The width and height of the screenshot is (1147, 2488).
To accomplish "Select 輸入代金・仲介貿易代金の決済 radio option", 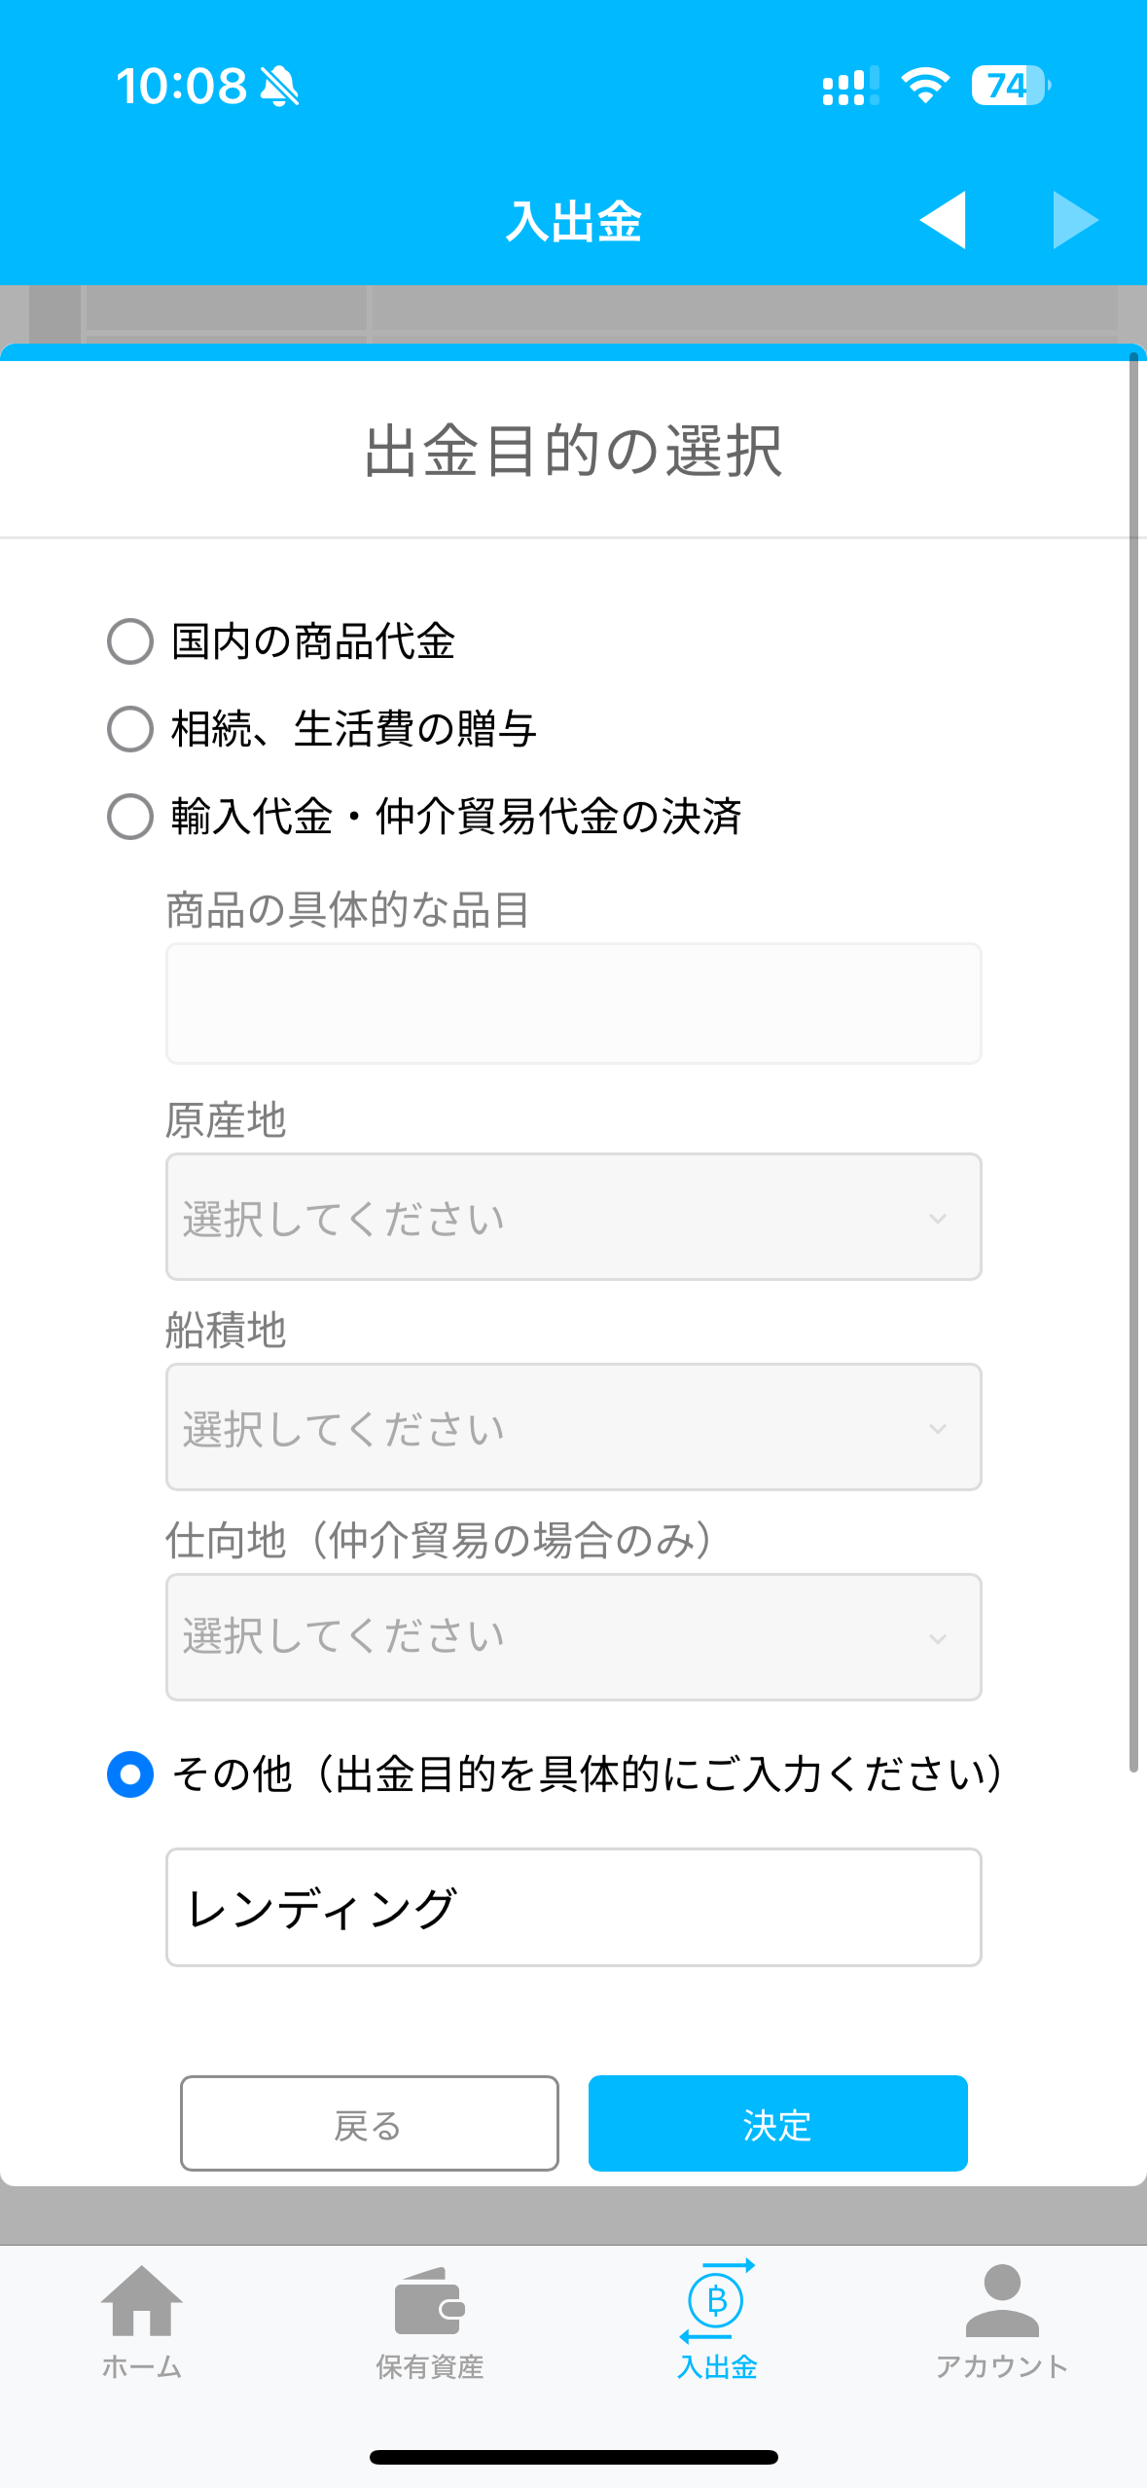I will [x=130, y=817].
